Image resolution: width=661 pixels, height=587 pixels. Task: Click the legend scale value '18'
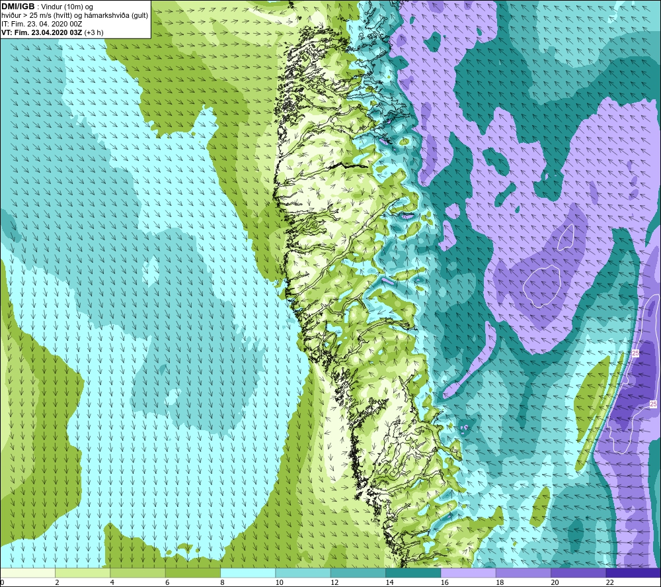pos(500,582)
